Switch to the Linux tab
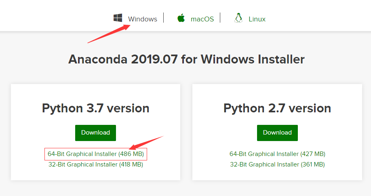The width and height of the screenshot is (371, 196). (257, 19)
